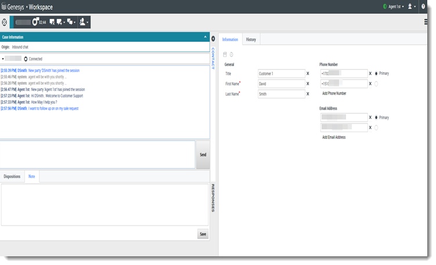Select radio button for second email address

pyautogui.click(x=376, y=127)
